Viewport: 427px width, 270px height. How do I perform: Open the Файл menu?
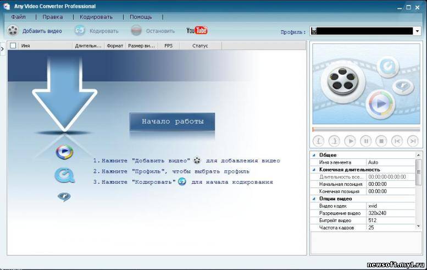pos(19,17)
